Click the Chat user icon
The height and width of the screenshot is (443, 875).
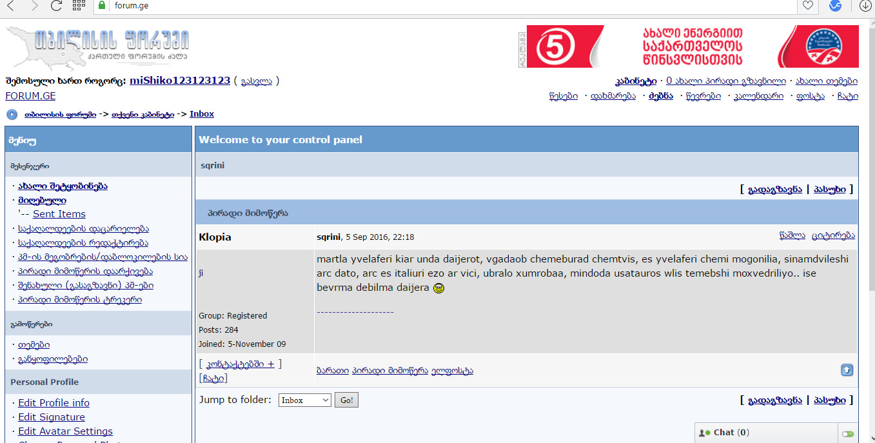point(705,433)
